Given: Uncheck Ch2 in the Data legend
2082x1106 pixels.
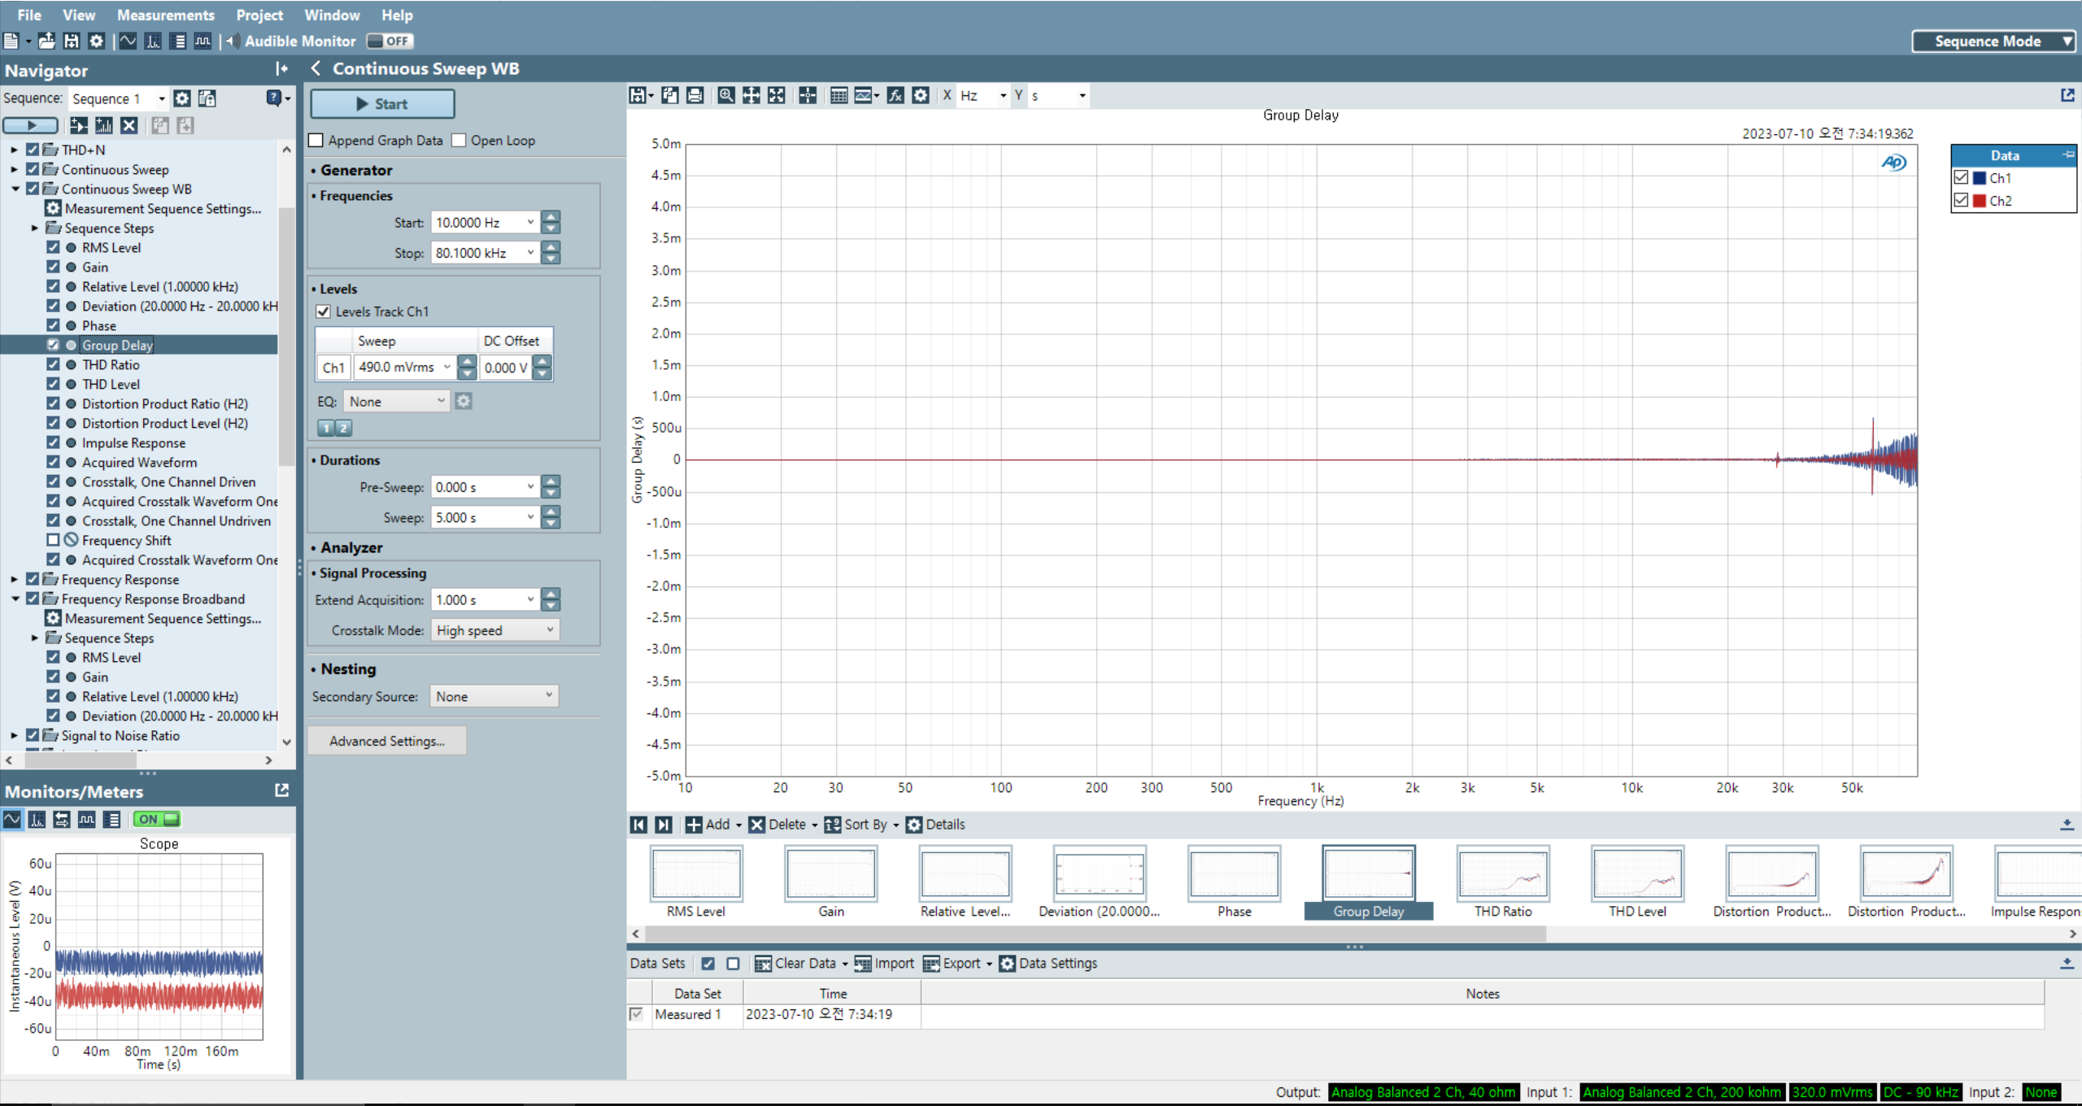Looking at the screenshot, I should pos(1961,200).
